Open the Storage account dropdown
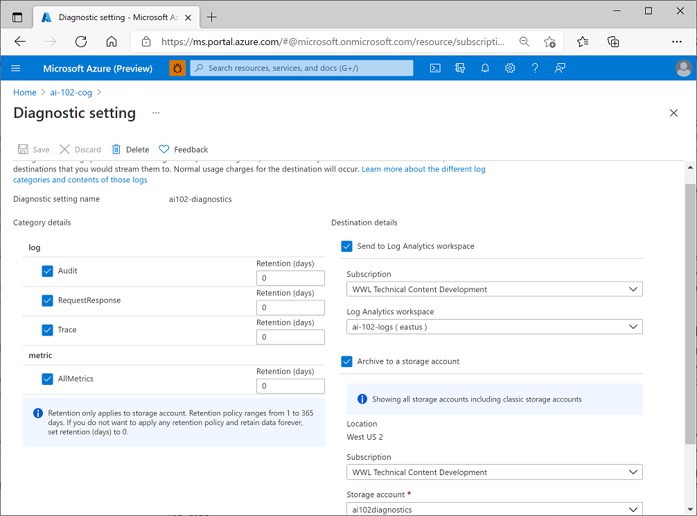The width and height of the screenshot is (697, 516). click(x=494, y=509)
